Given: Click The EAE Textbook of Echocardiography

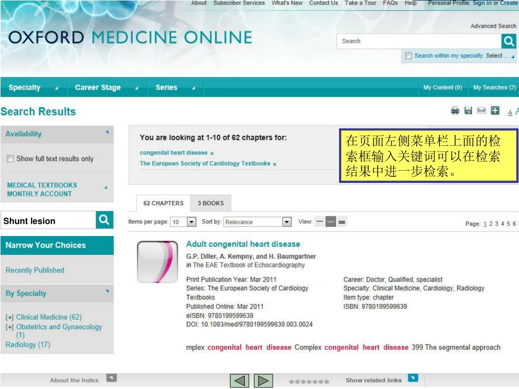Looking at the screenshot, I should [x=249, y=265].
